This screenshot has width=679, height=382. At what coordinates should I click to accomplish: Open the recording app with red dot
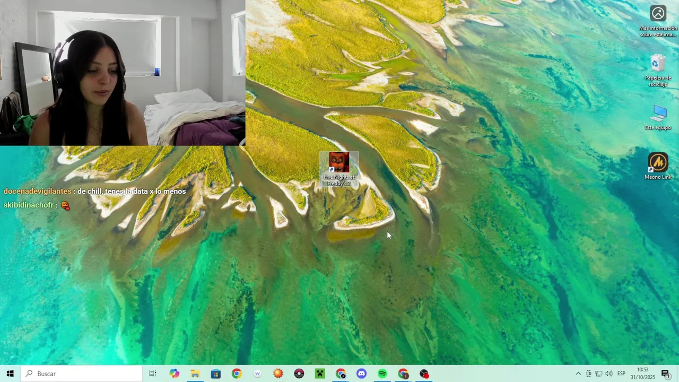[424, 374]
